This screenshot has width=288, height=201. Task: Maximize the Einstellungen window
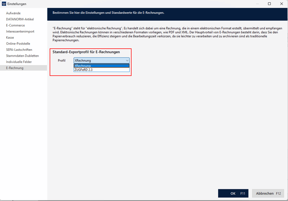(x=269, y=4)
